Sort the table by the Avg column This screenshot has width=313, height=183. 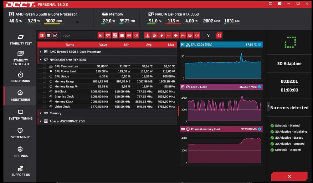click(149, 45)
